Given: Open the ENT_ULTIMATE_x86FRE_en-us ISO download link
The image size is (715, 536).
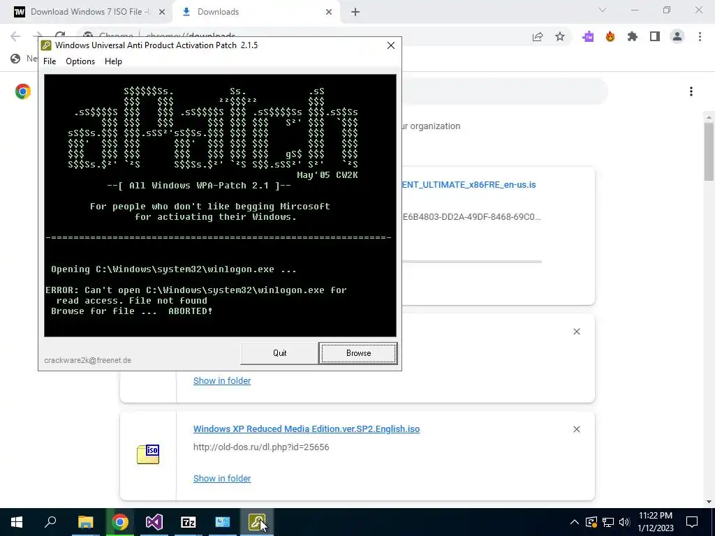Looking at the screenshot, I should tap(469, 184).
